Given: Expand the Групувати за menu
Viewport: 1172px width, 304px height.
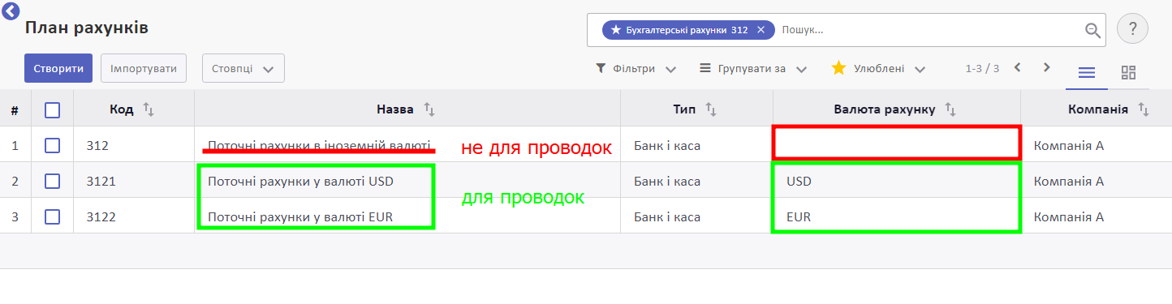Looking at the screenshot, I should click(x=752, y=69).
